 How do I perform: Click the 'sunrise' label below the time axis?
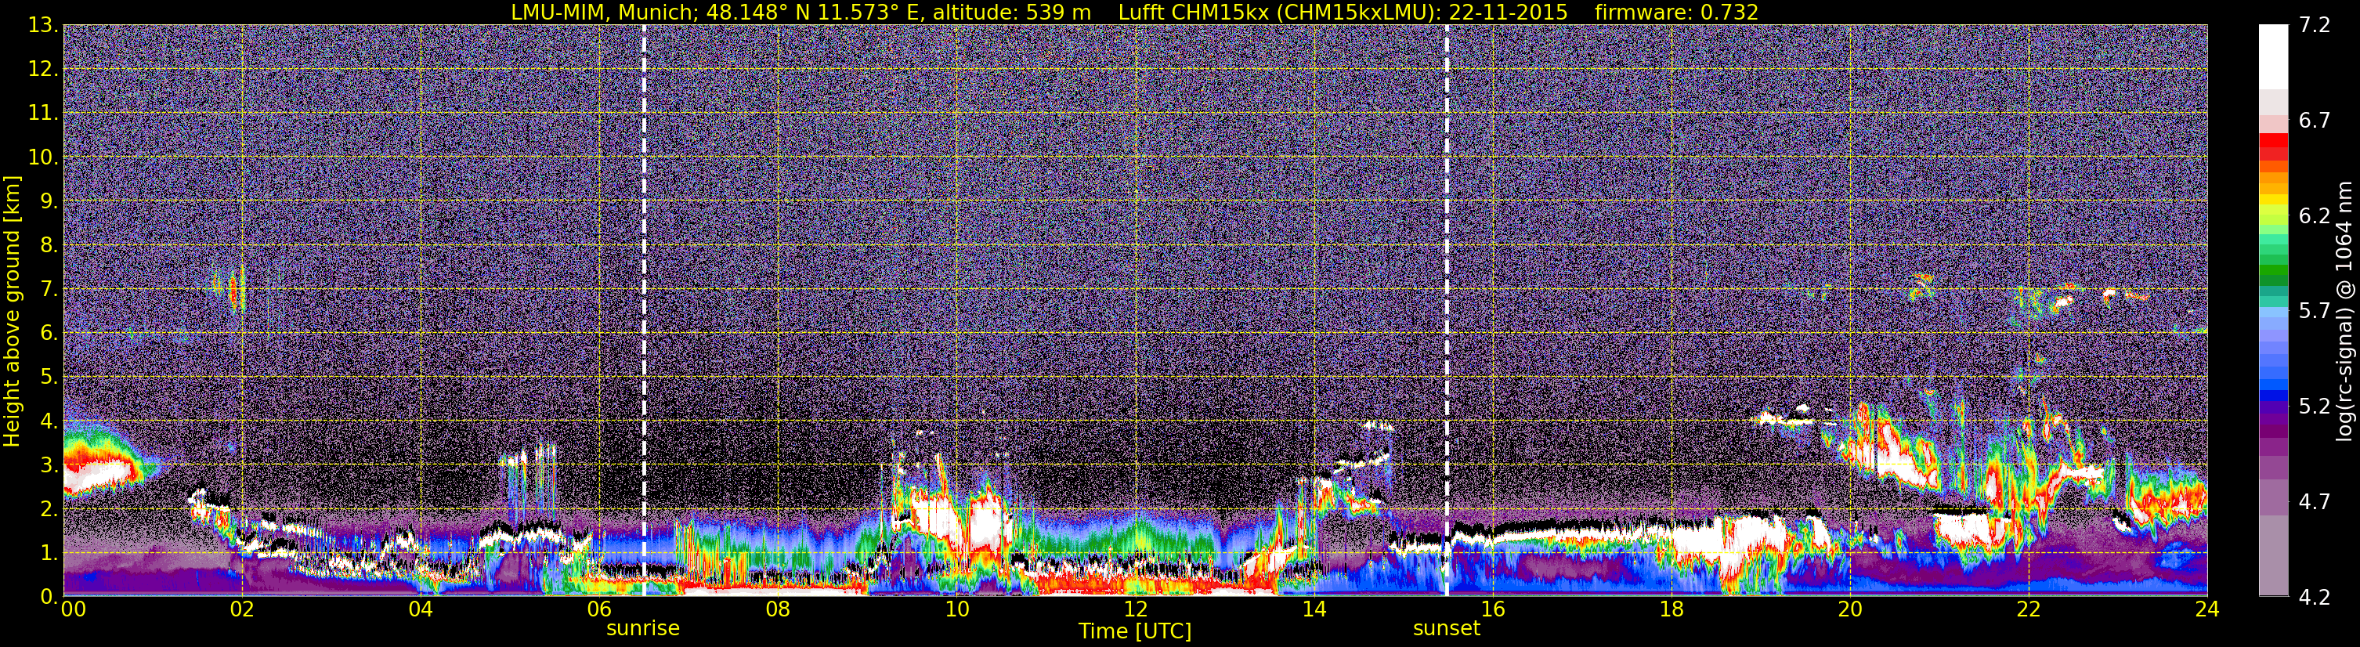pyautogui.click(x=643, y=629)
